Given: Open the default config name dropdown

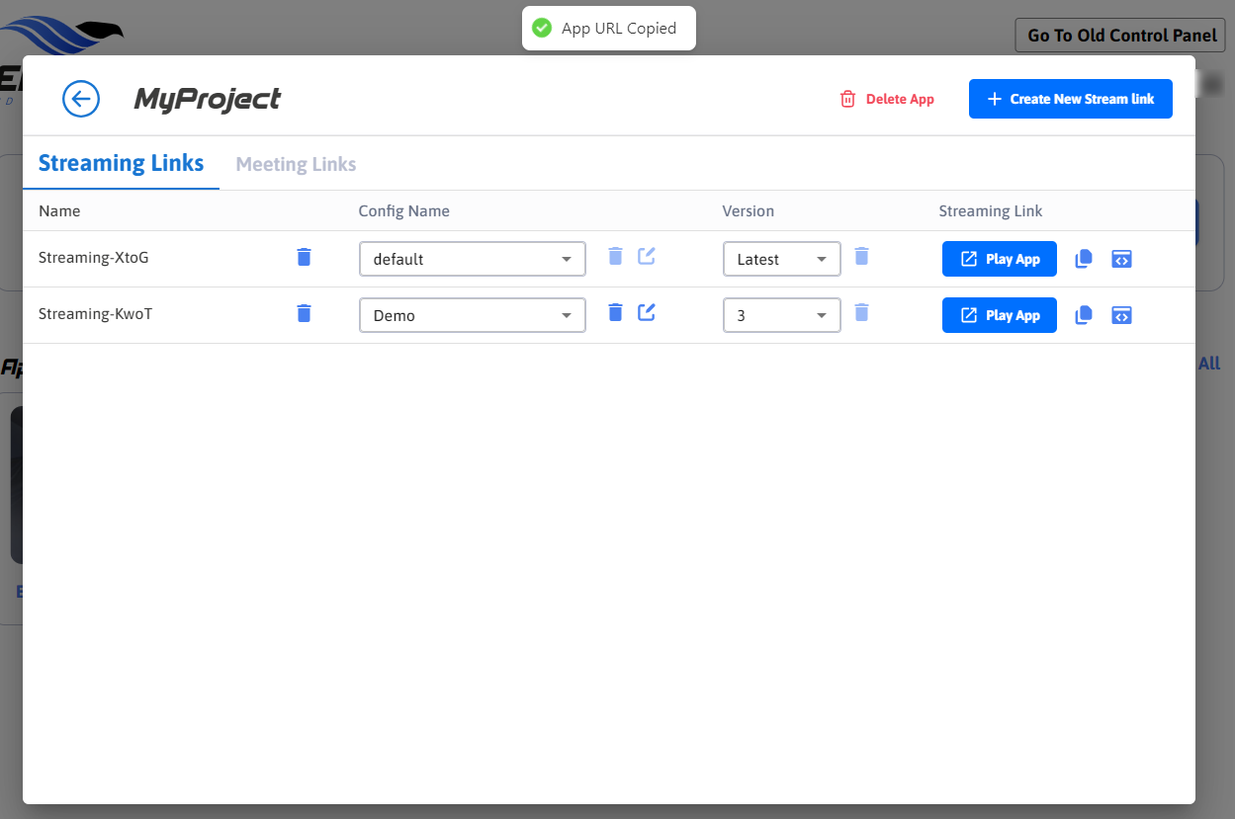Looking at the screenshot, I should pos(472,259).
